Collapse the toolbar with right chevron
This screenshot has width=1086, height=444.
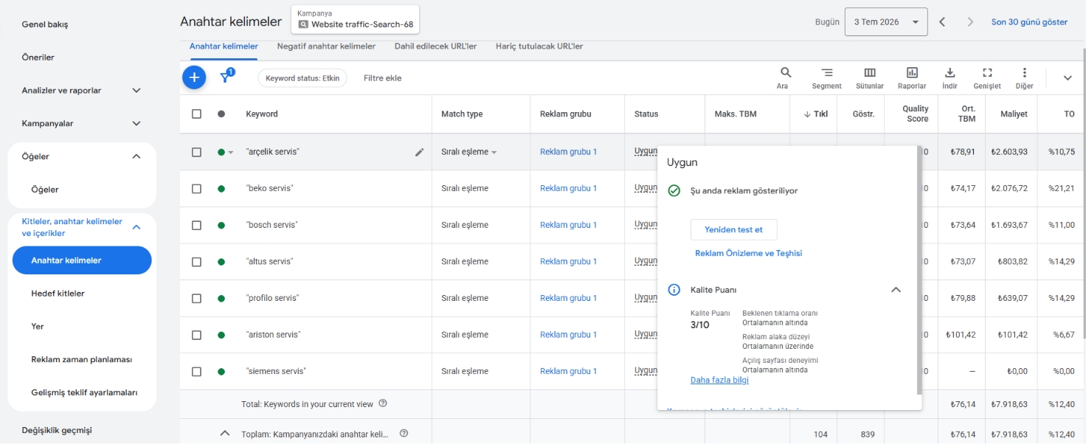pos(1067,78)
